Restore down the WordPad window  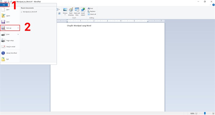205,2
